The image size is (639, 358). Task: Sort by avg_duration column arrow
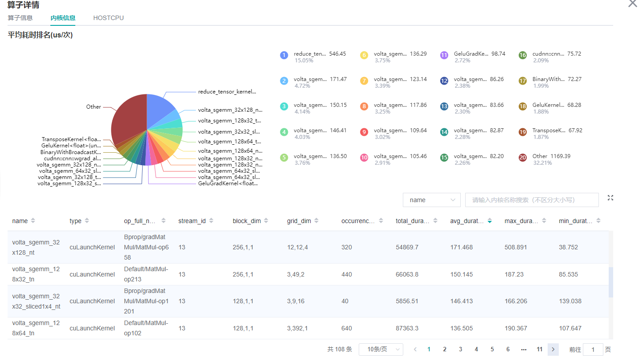[x=490, y=221]
